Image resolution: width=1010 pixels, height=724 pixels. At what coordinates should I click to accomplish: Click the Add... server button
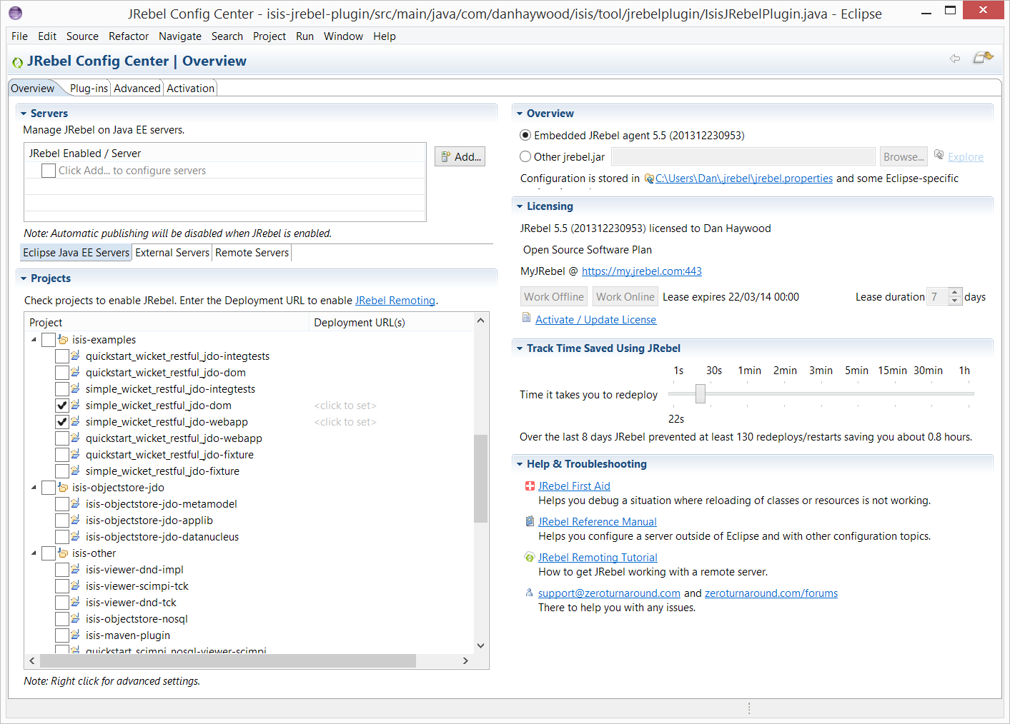tap(460, 156)
